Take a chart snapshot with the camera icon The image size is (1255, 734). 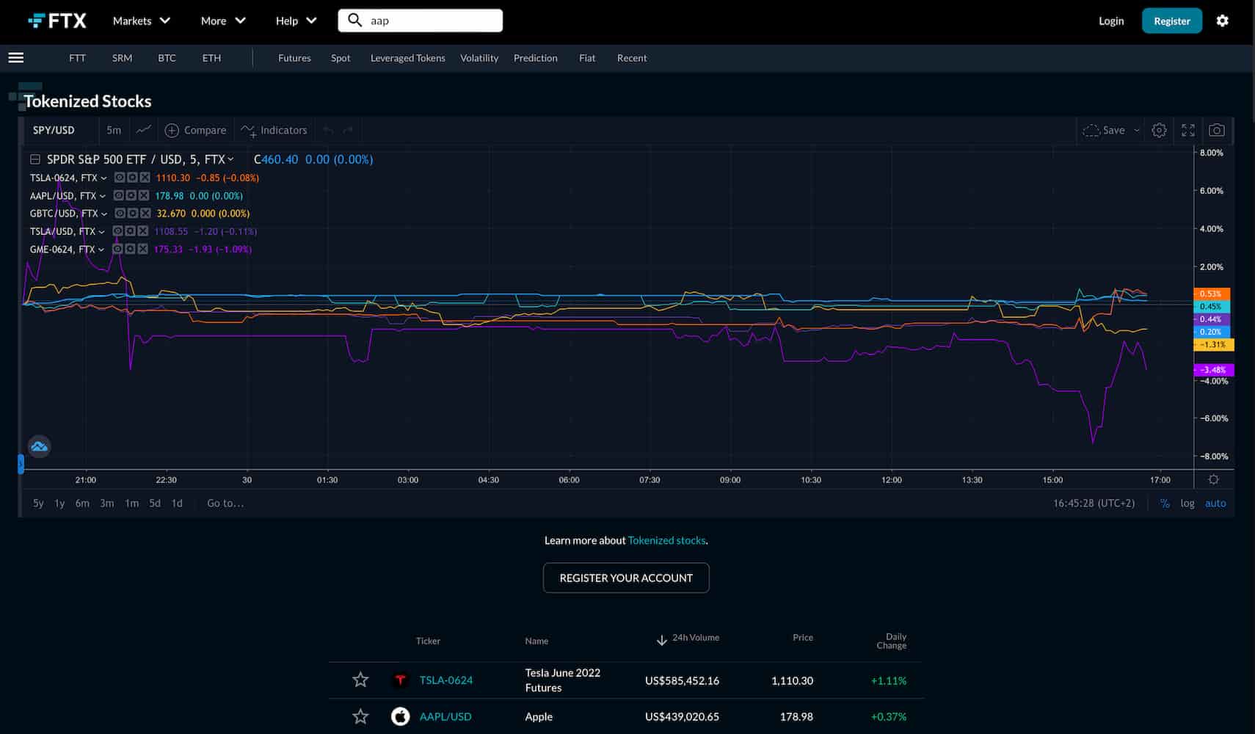(x=1217, y=130)
